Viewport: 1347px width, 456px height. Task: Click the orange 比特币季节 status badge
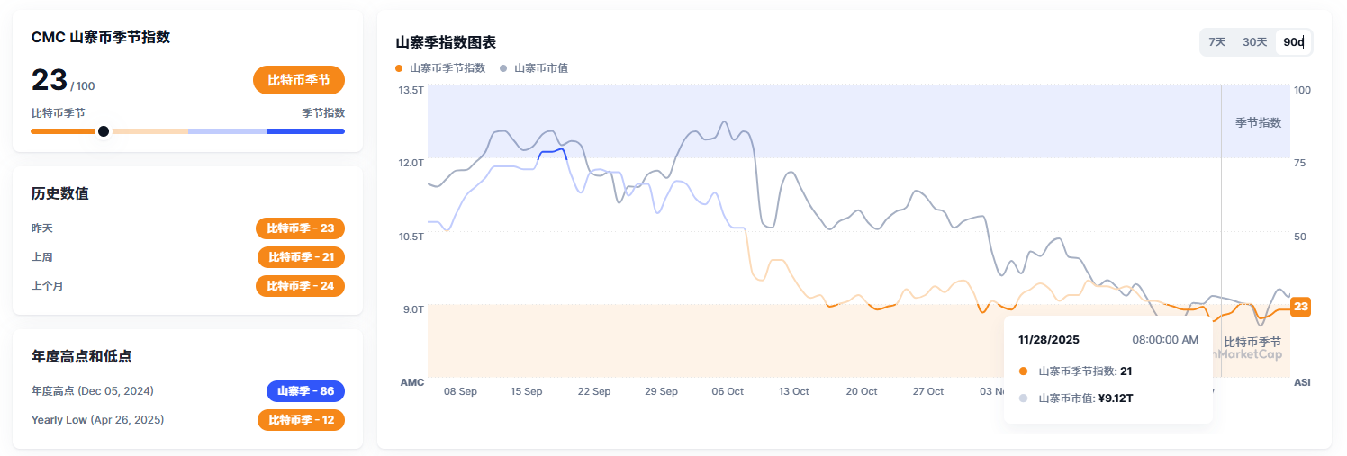pyautogui.click(x=299, y=80)
